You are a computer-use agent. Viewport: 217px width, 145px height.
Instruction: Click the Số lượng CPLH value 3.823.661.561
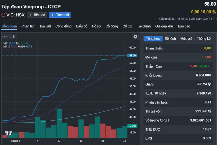click(201, 120)
